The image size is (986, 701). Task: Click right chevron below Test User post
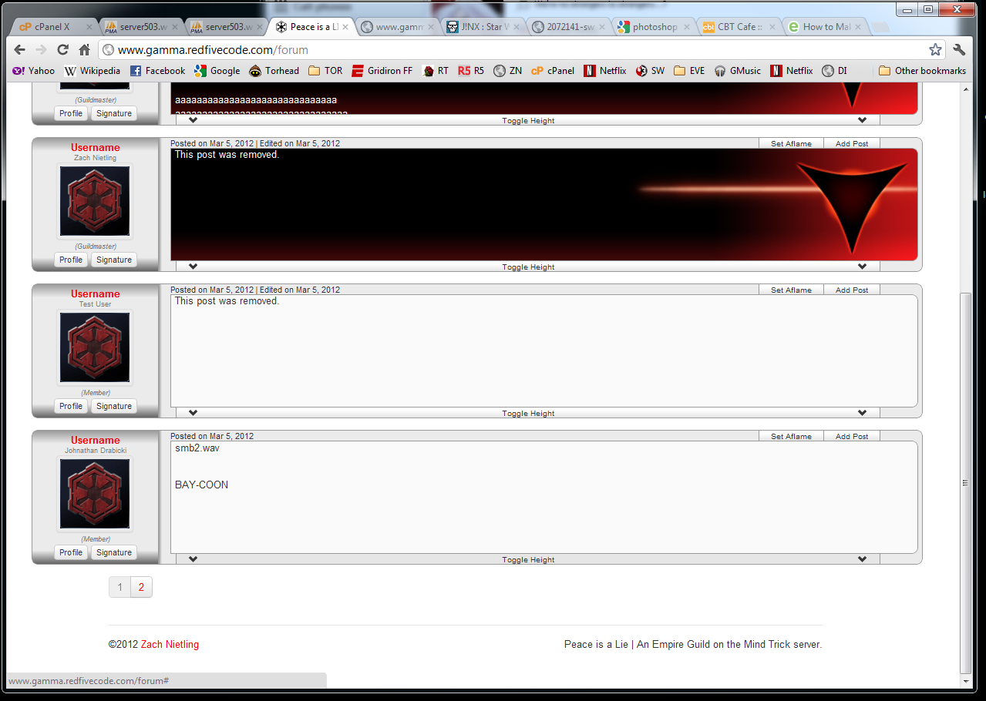pos(862,413)
